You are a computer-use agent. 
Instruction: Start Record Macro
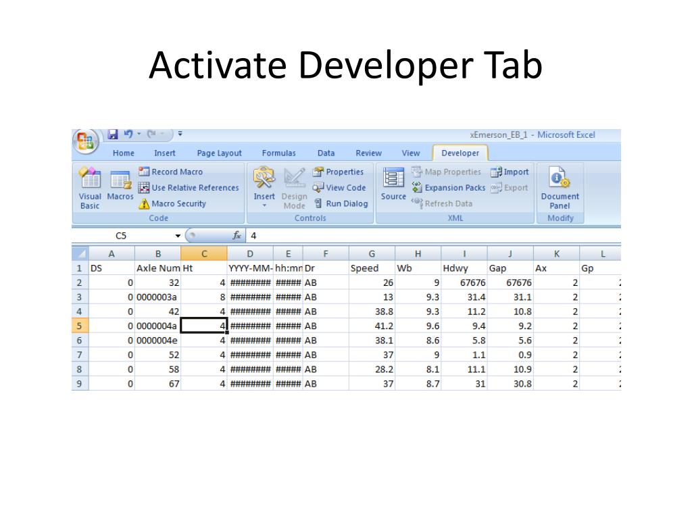pos(170,172)
